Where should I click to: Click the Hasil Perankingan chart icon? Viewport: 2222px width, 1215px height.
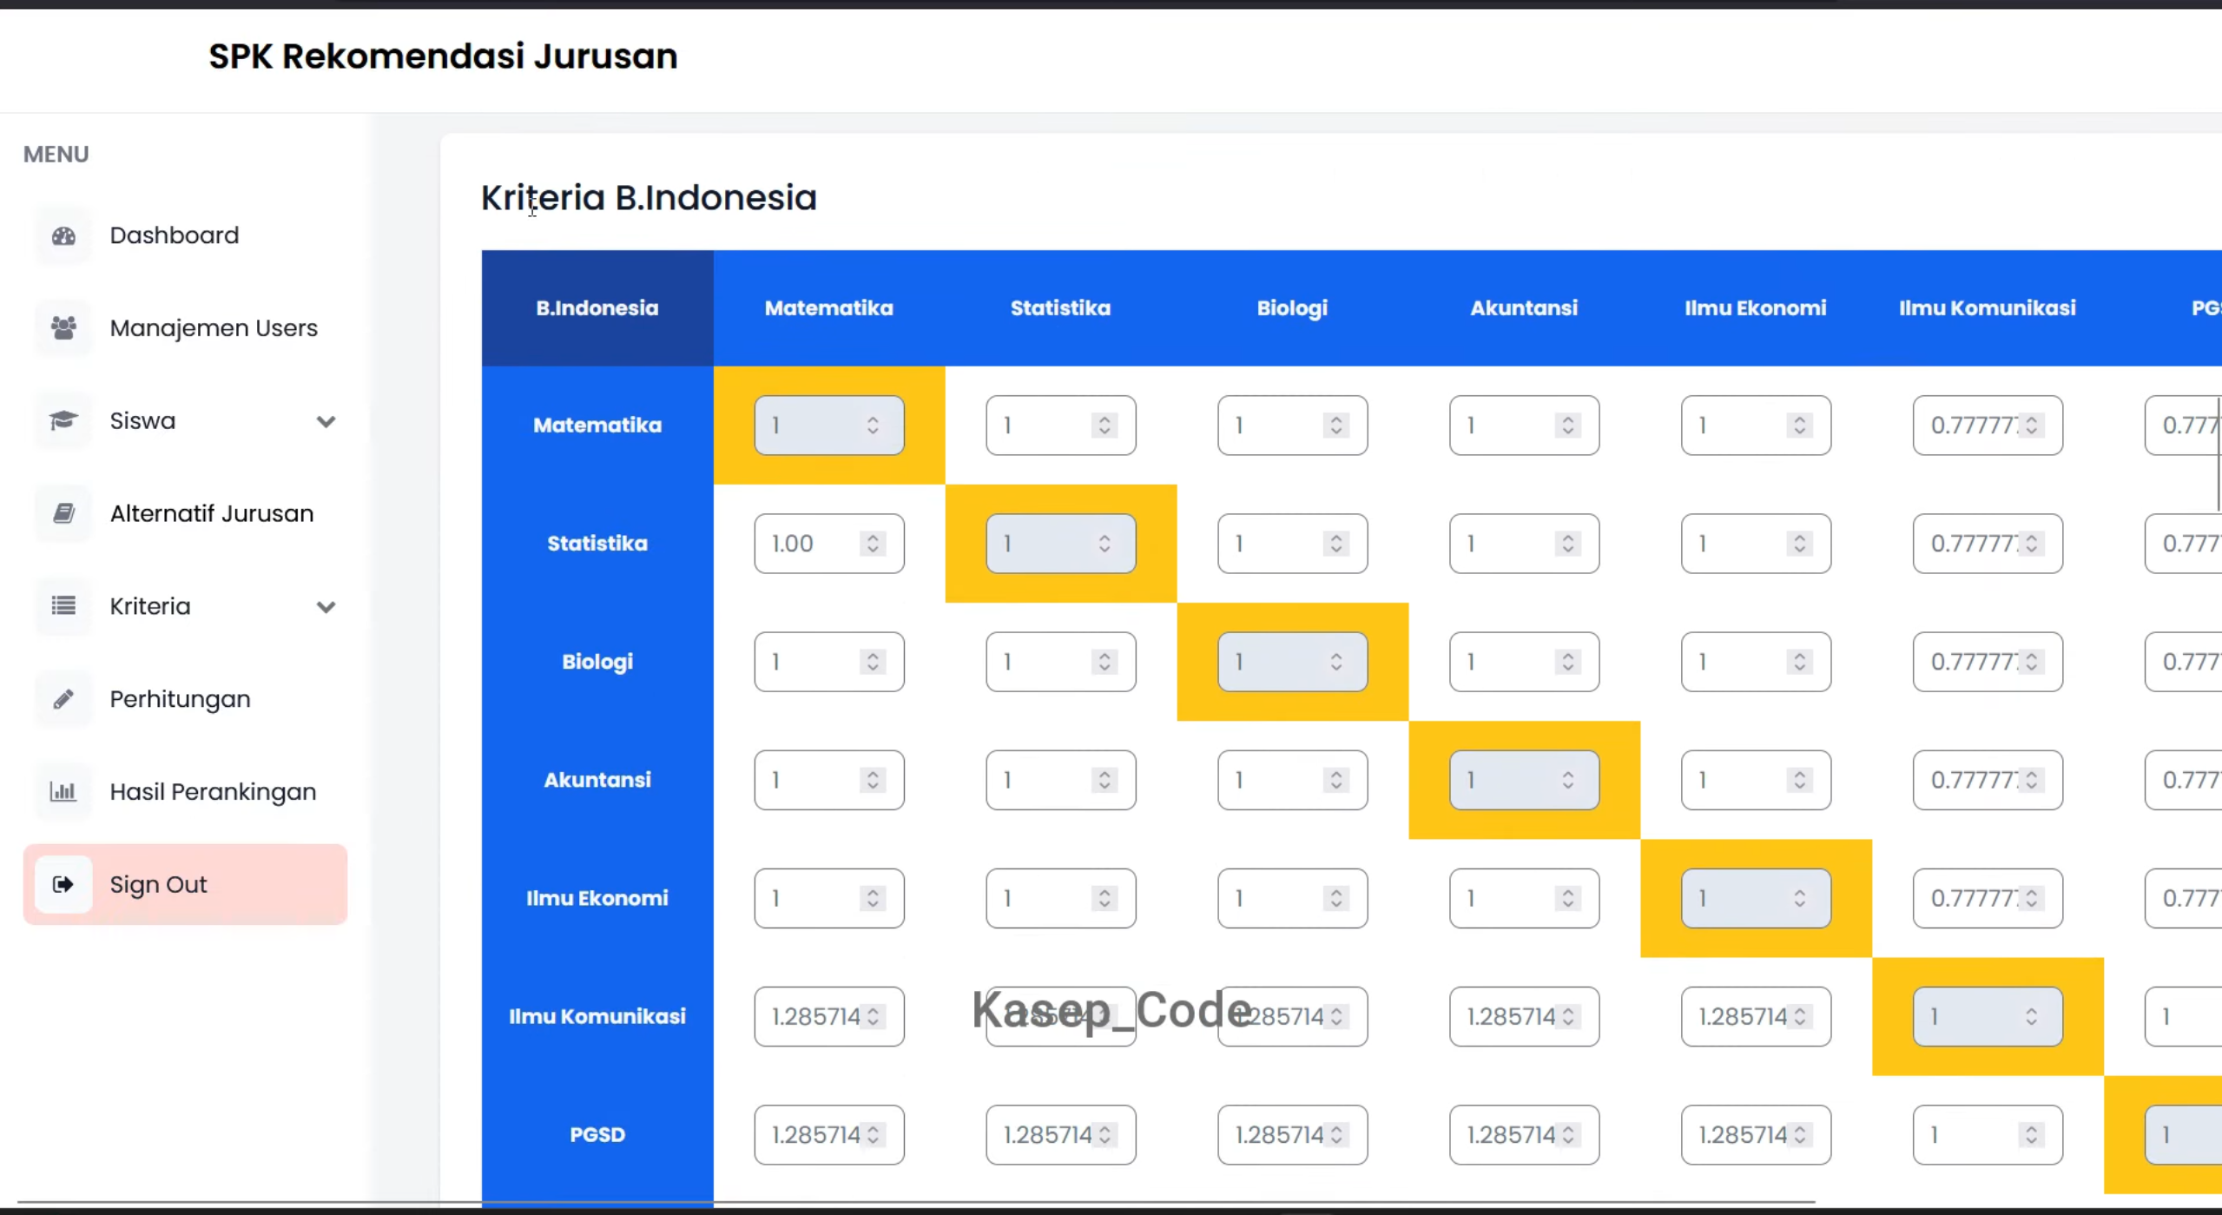tap(63, 791)
